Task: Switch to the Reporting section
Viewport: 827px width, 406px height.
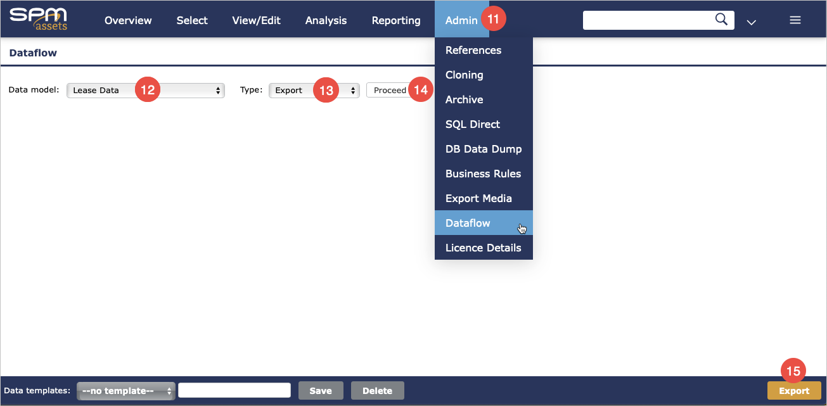Action: tap(395, 20)
